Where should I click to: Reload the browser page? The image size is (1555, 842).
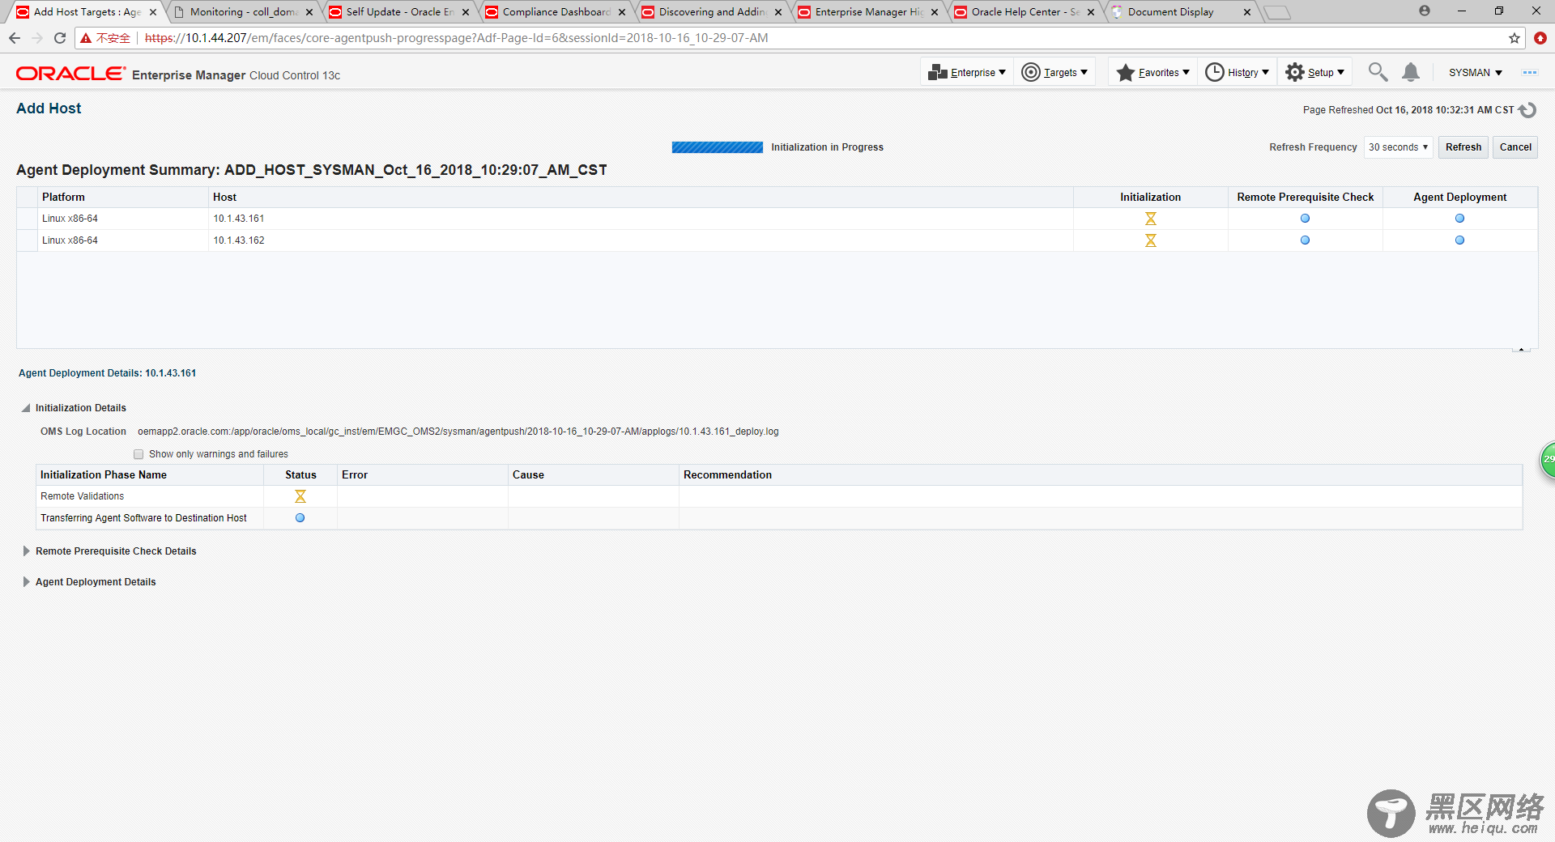(x=60, y=38)
